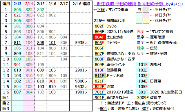
Task: Select the green 802 cell in row 1
Action: [x=41, y=10]
